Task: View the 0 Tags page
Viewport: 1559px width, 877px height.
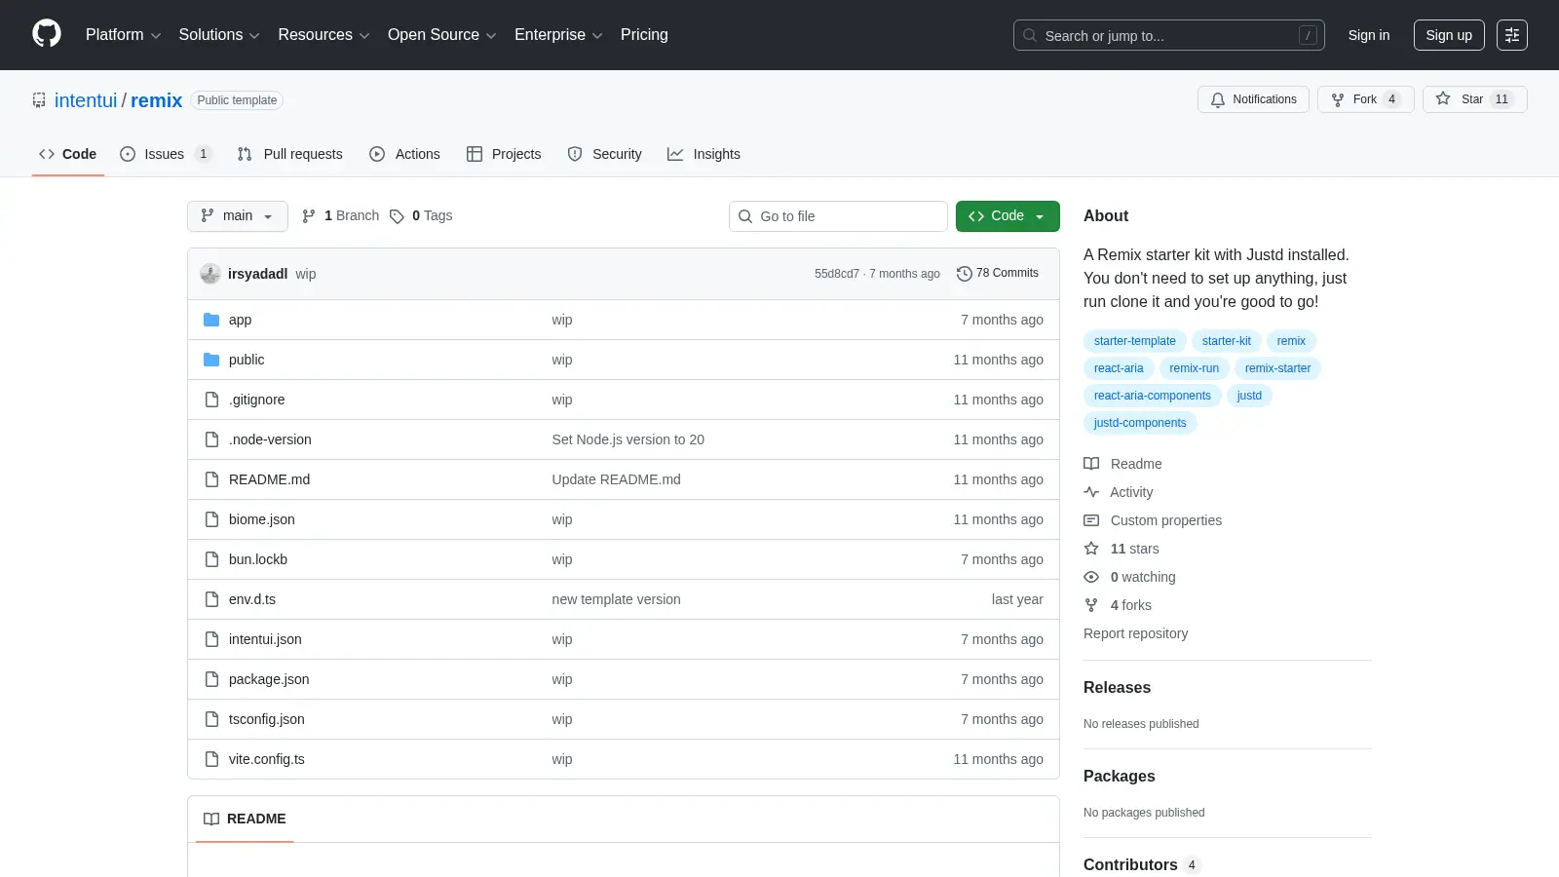Action: (421, 216)
